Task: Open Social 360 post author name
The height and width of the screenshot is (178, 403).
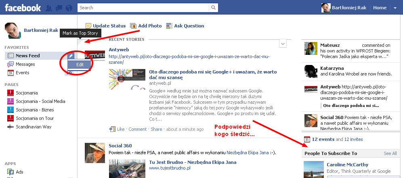Action: click(x=120, y=146)
